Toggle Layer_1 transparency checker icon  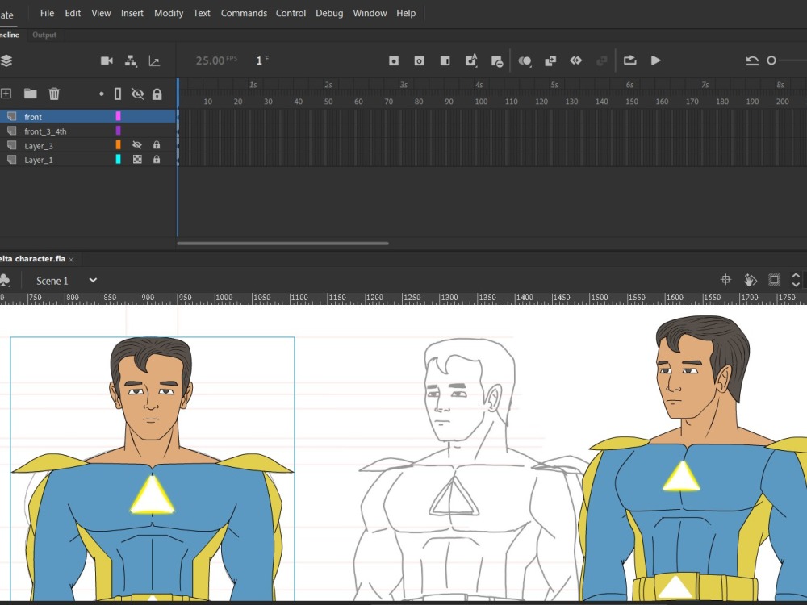pyautogui.click(x=137, y=160)
